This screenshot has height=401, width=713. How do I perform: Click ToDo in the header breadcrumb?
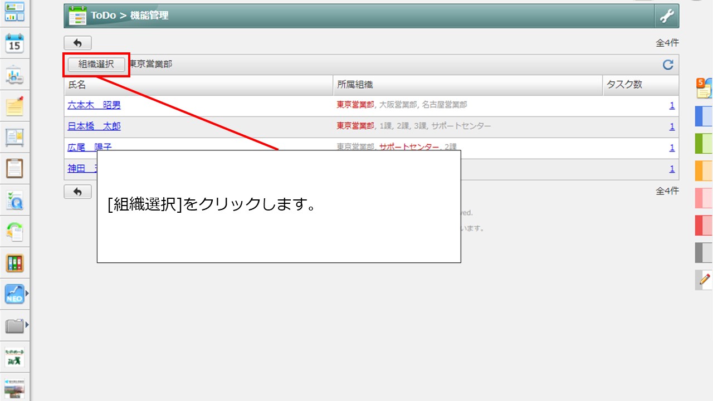coord(104,16)
